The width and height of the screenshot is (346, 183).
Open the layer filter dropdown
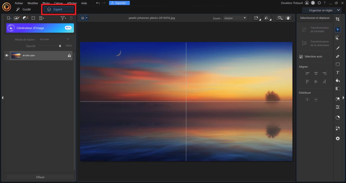click(x=63, y=18)
